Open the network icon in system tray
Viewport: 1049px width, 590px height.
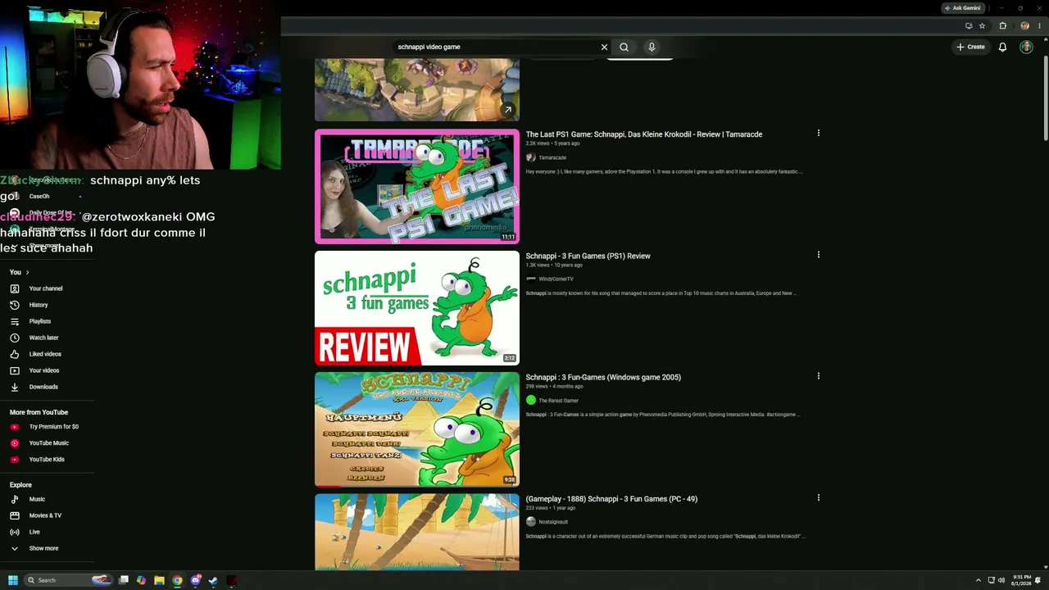coord(991,580)
